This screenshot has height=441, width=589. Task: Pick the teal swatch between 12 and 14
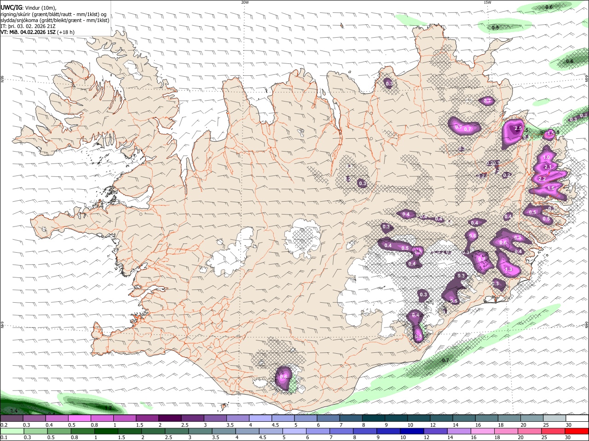(x=441, y=418)
